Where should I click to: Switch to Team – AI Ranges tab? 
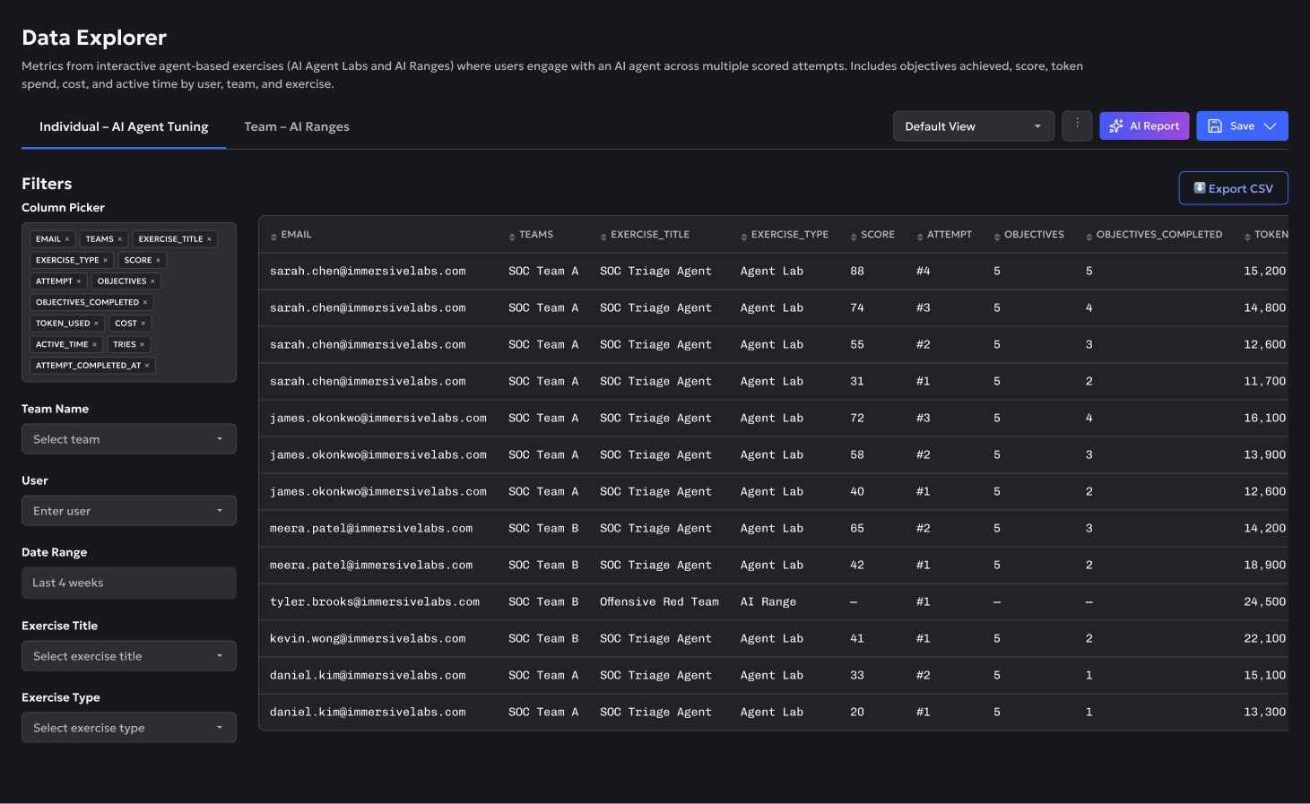coord(297,126)
